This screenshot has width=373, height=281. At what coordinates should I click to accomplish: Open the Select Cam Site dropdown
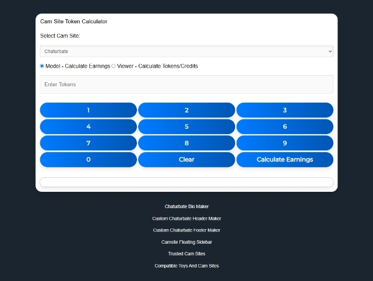click(186, 51)
